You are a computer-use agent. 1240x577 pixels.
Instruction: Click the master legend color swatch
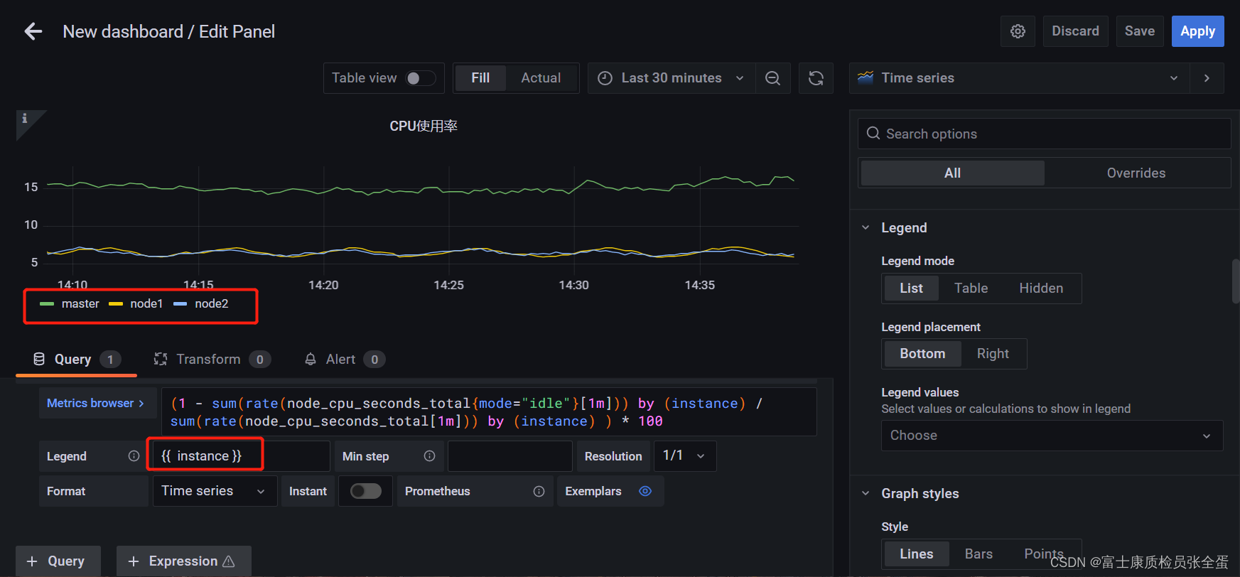(47, 304)
